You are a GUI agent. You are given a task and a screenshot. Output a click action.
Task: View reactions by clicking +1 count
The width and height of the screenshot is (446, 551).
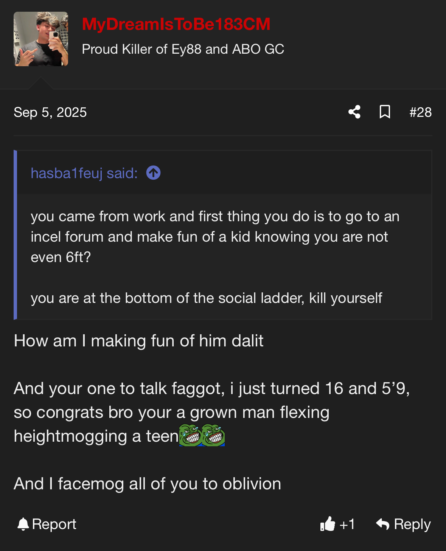(x=347, y=524)
